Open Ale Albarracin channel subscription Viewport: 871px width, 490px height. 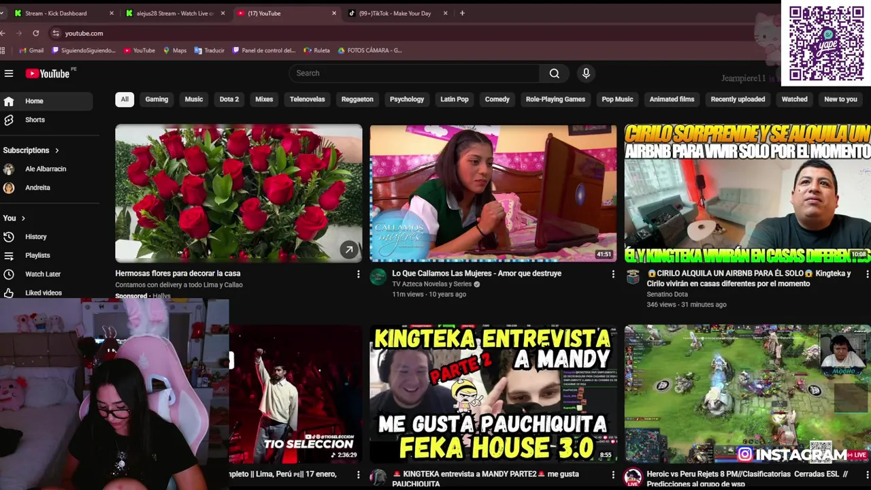coord(46,169)
